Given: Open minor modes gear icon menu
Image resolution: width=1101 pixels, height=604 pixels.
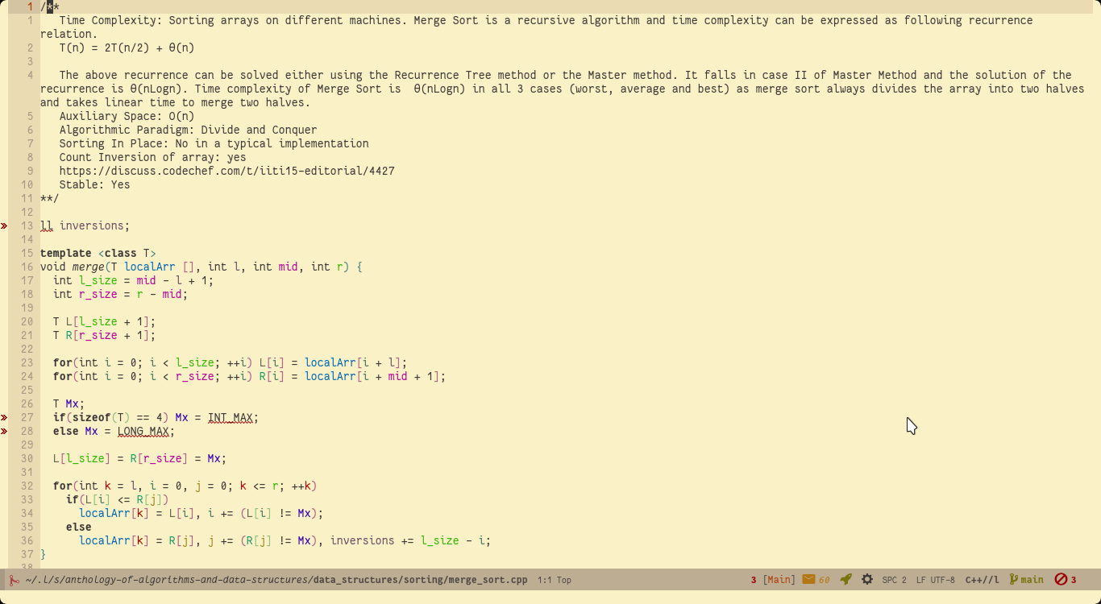Looking at the screenshot, I should click(867, 580).
